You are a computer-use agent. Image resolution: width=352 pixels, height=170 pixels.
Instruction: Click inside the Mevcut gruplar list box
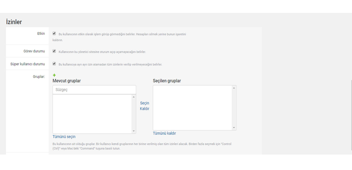92,114
